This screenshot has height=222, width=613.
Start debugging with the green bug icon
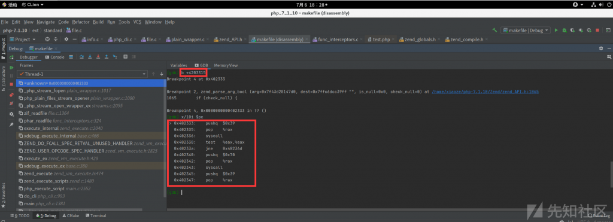coord(564,30)
